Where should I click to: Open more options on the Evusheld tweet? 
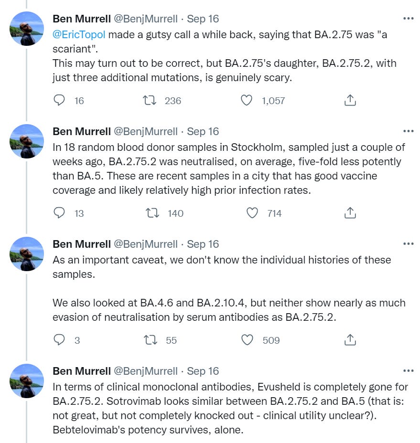[x=409, y=370]
